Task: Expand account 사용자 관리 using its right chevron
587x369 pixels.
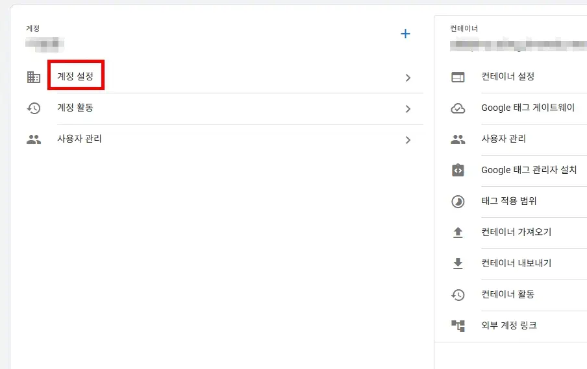Action: tap(408, 139)
